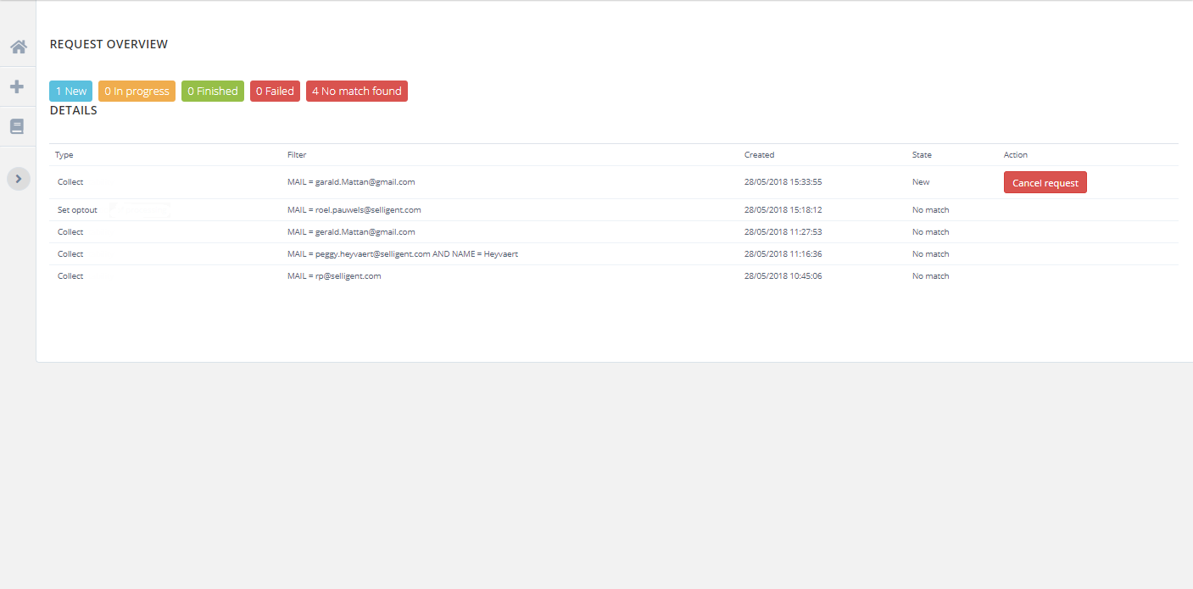Show requests under '0 Failed' badge
The width and height of the screenshot is (1193, 589).
tap(275, 91)
